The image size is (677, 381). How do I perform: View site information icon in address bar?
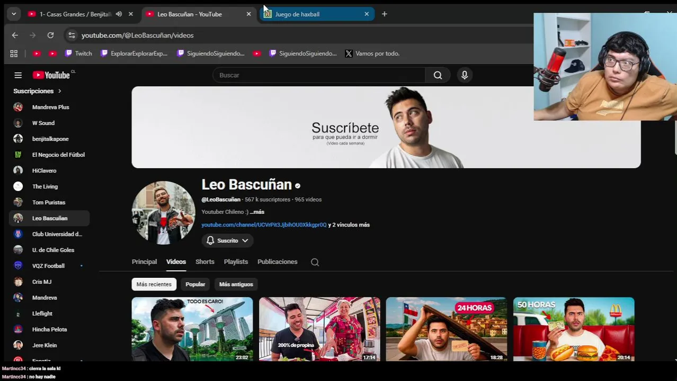pyautogui.click(x=72, y=35)
